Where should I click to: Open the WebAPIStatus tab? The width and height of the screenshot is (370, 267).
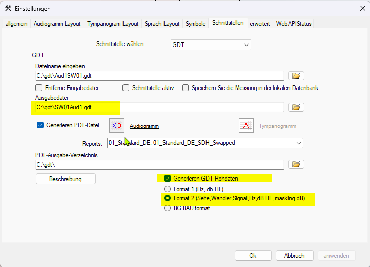point(294,24)
